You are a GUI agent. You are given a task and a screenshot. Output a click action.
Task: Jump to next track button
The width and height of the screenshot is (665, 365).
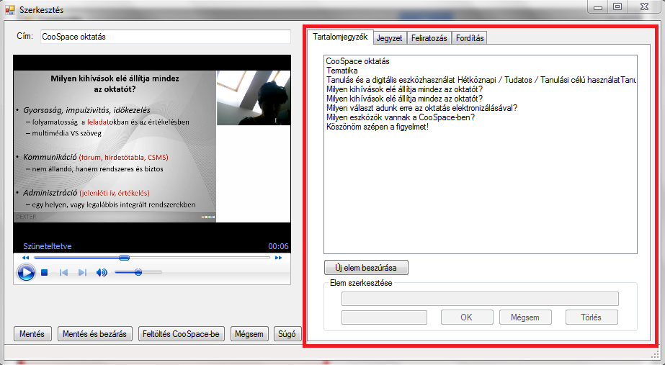tap(82, 273)
